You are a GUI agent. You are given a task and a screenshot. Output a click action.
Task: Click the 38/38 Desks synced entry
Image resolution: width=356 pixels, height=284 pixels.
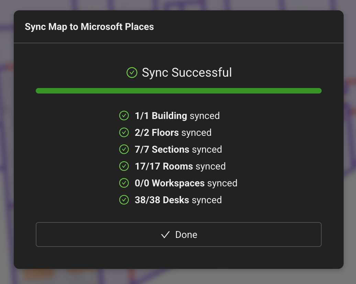(178, 200)
